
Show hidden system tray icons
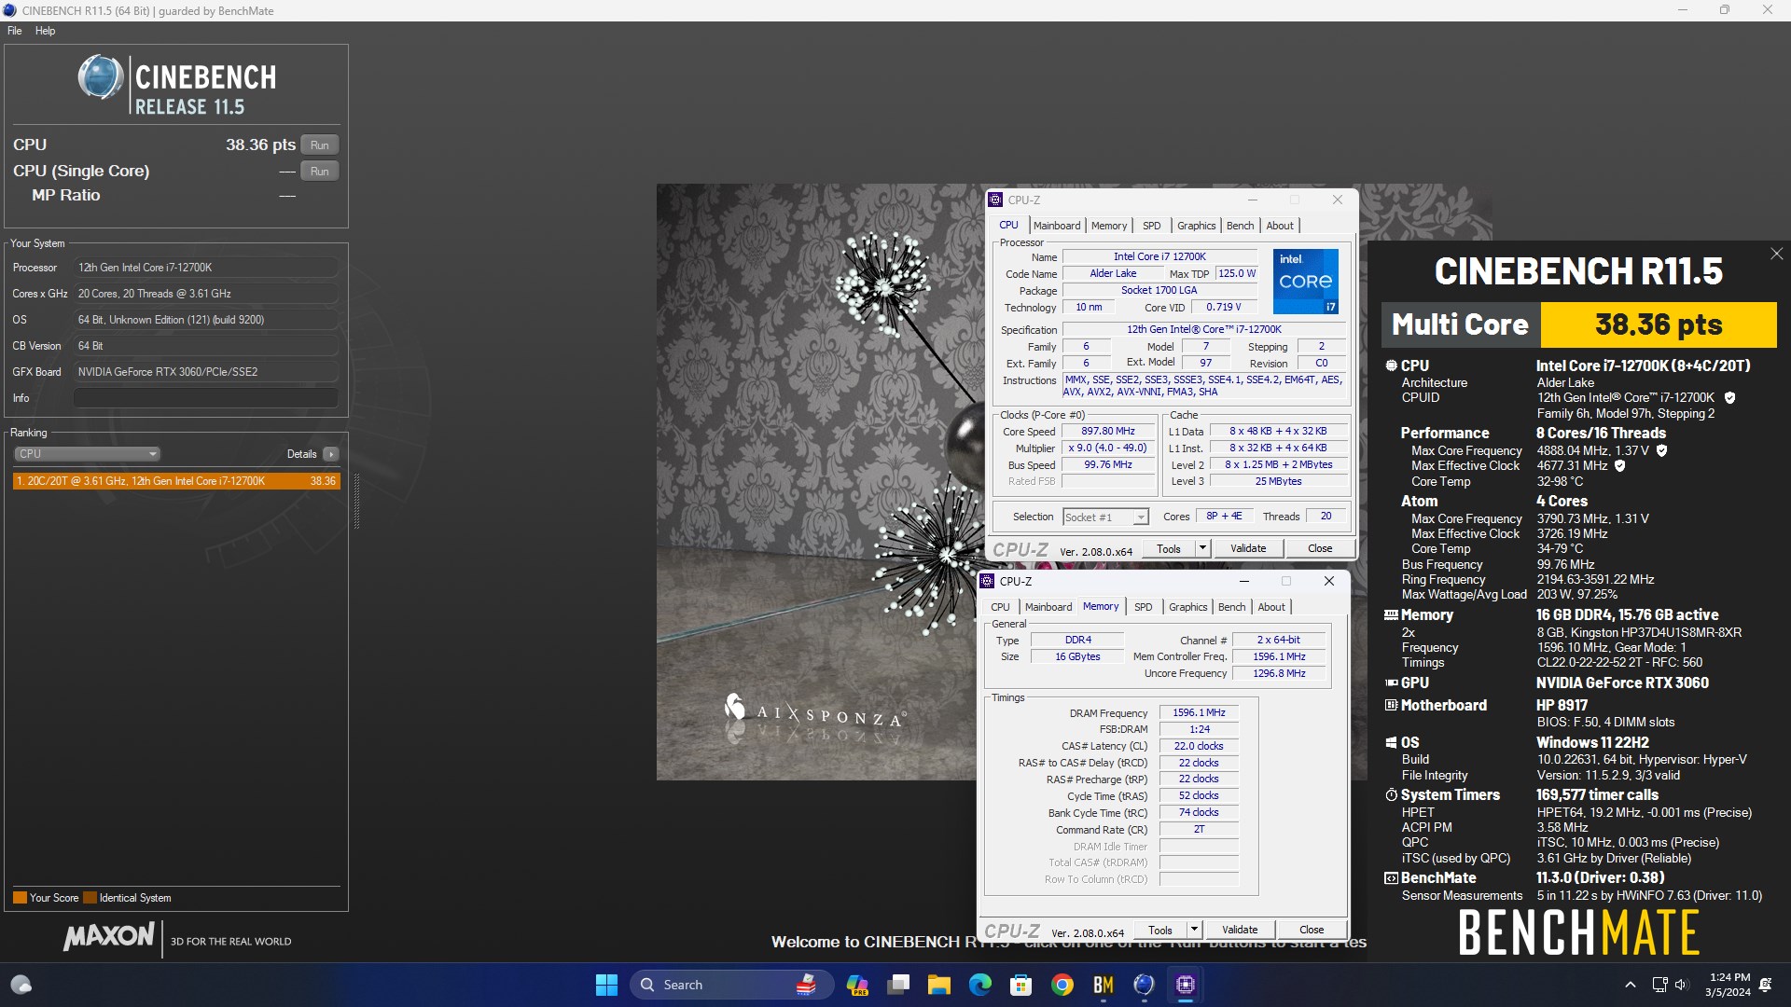tap(1630, 985)
